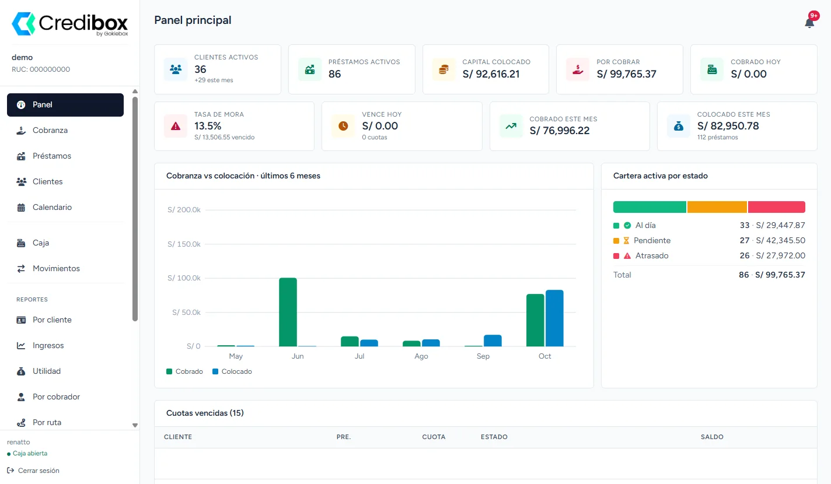
Task: Click the Clientes Activos people icon
Action: point(176,69)
